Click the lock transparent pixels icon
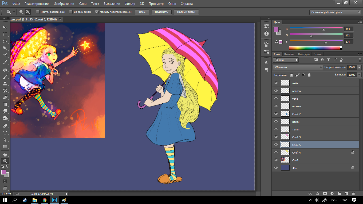 291,75
